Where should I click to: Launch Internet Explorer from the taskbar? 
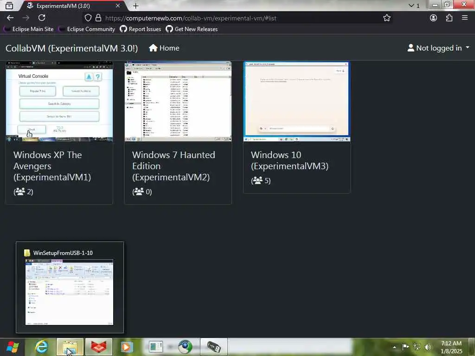tap(41, 347)
